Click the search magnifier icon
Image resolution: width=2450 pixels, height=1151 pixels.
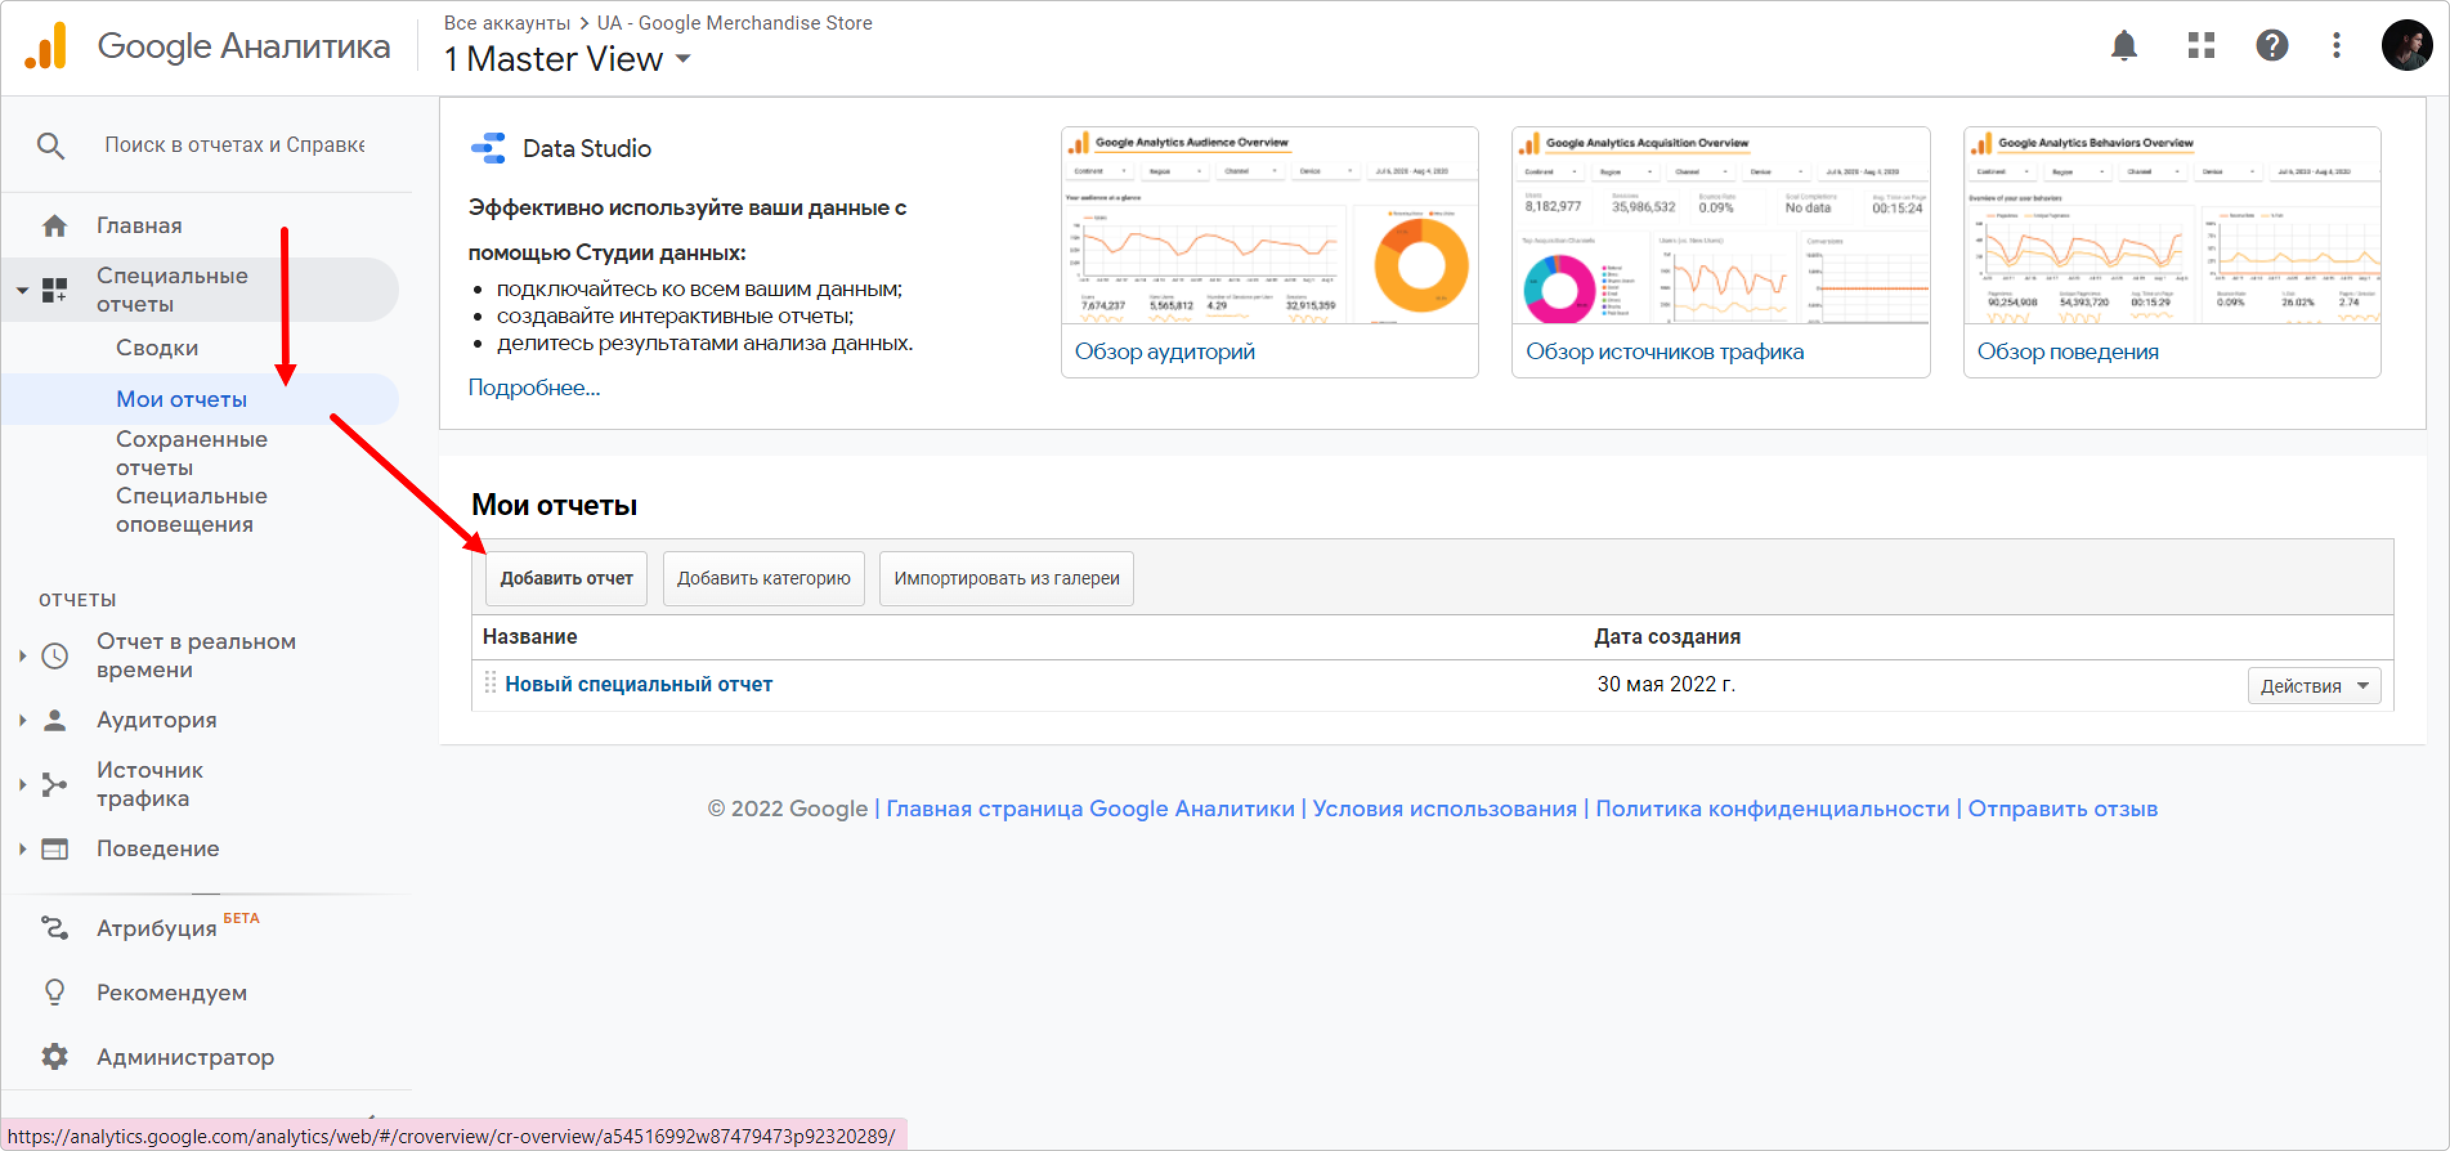(50, 145)
